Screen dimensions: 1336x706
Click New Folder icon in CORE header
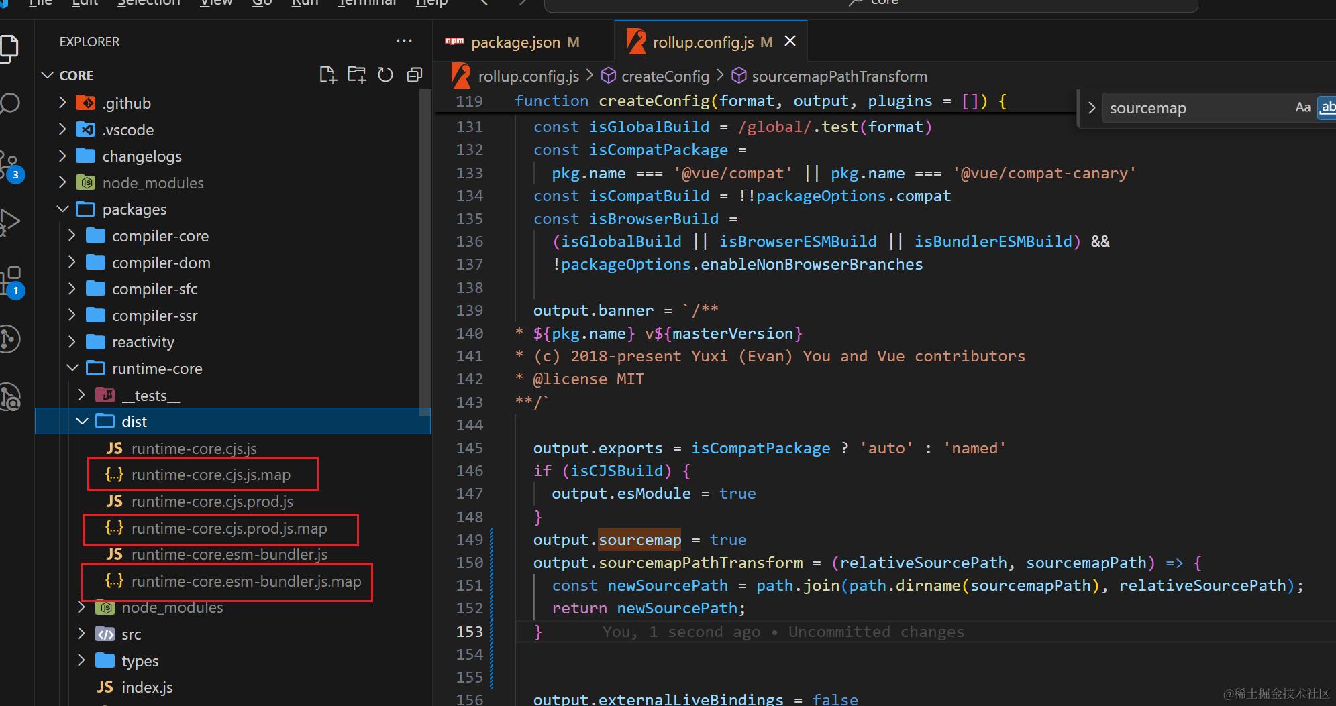[x=356, y=75]
